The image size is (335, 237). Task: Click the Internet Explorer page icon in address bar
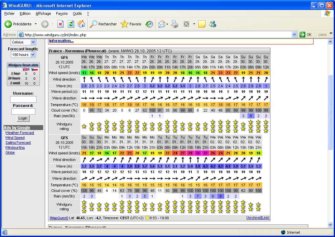(x=21, y=35)
